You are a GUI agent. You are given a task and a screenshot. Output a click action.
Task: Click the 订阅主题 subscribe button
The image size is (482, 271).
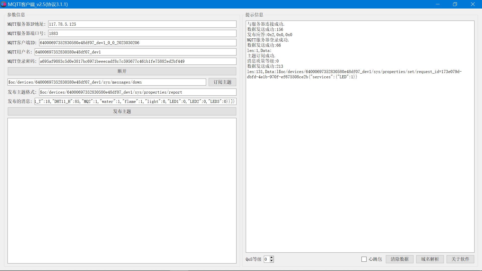point(222,82)
